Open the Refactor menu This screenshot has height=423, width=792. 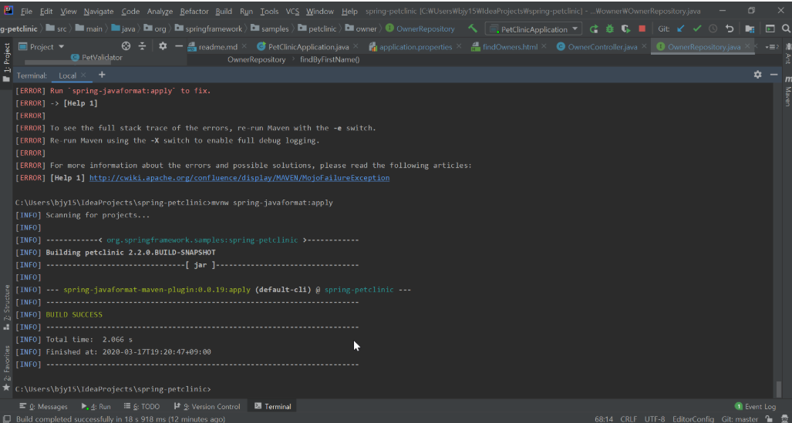coord(194,11)
